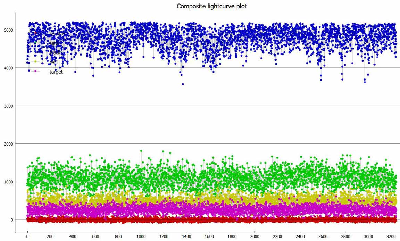
Task: Click the lowest blue data point near 1370
Action: [x=183, y=84]
